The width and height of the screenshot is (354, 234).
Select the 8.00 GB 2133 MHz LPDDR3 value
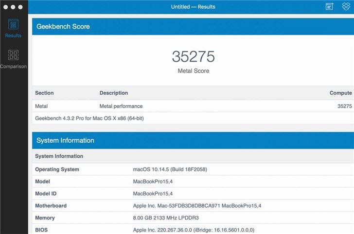[166, 218]
